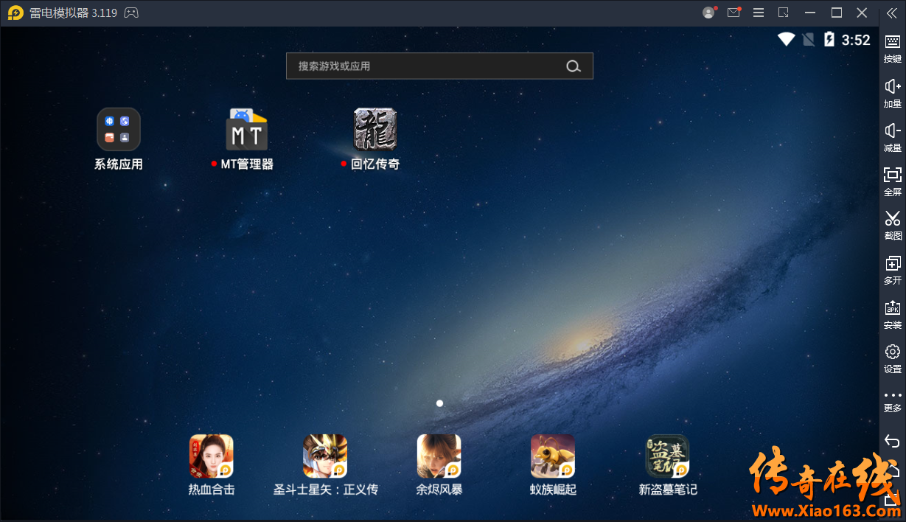
Task: Click the 安装 APK install button
Action: (893, 314)
